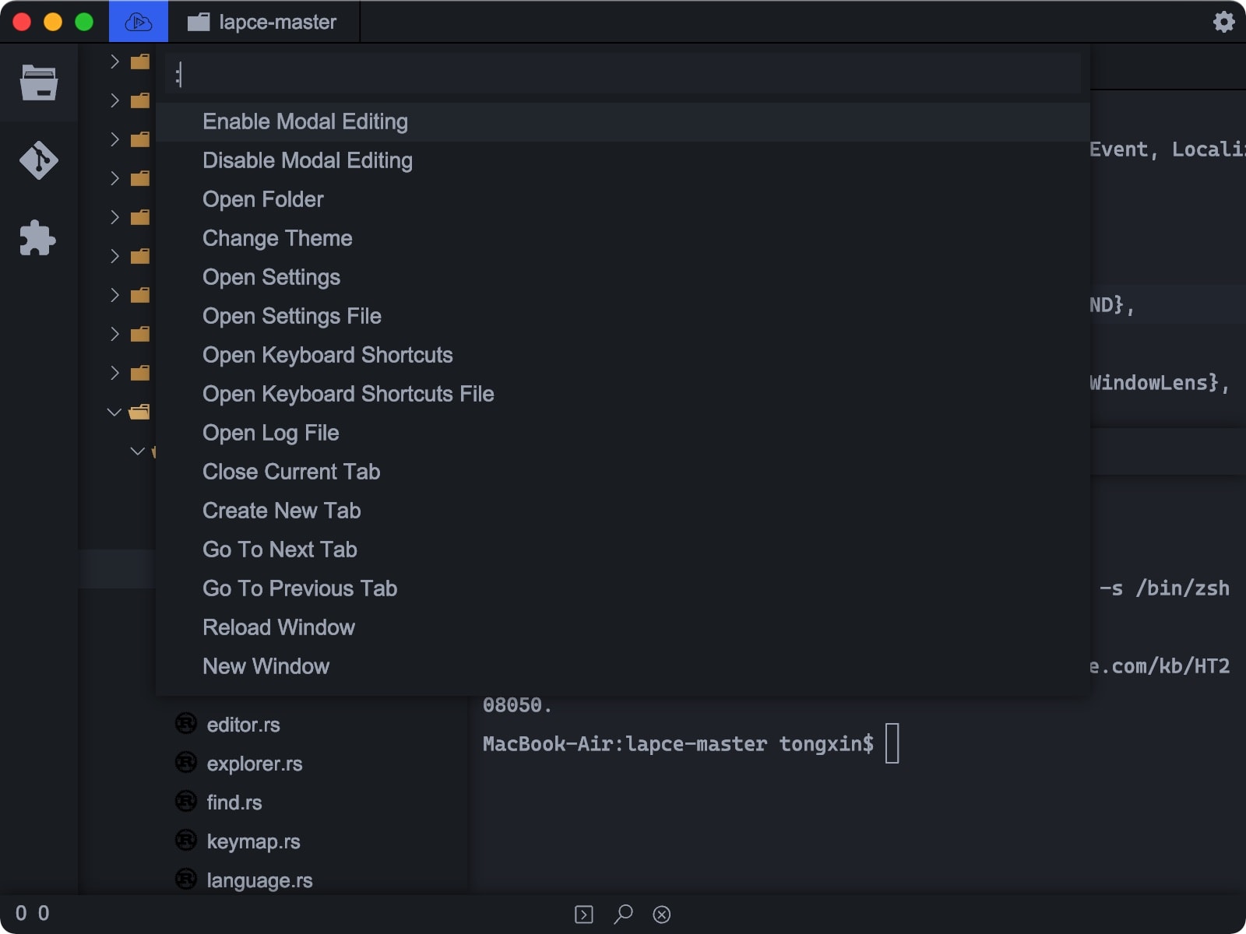1246x934 pixels.
Task: Click the remote connection cloud icon
Action: [x=139, y=22]
